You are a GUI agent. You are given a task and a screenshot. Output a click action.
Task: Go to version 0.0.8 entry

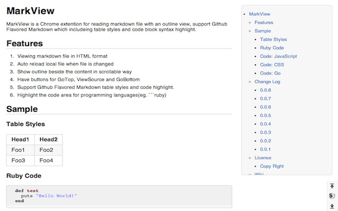coord(266,90)
